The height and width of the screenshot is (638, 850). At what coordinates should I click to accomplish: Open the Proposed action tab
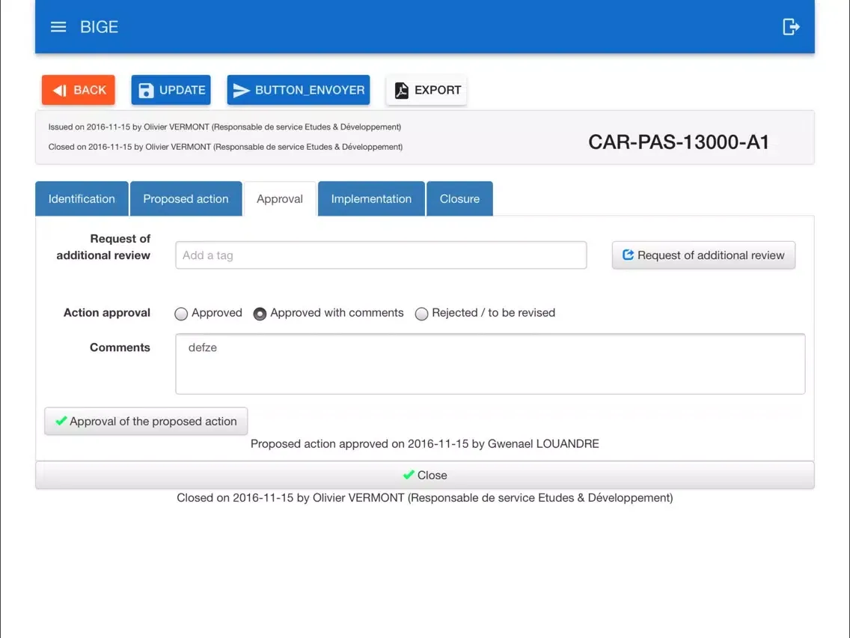coord(186,199)
